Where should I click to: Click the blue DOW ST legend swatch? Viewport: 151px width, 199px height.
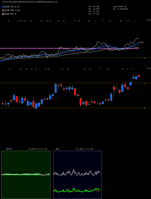(3, 7)
